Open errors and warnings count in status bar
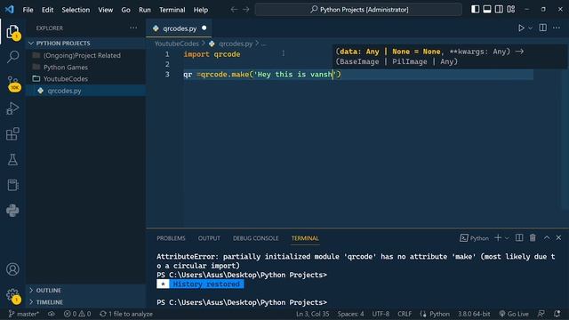 [77, 314]
